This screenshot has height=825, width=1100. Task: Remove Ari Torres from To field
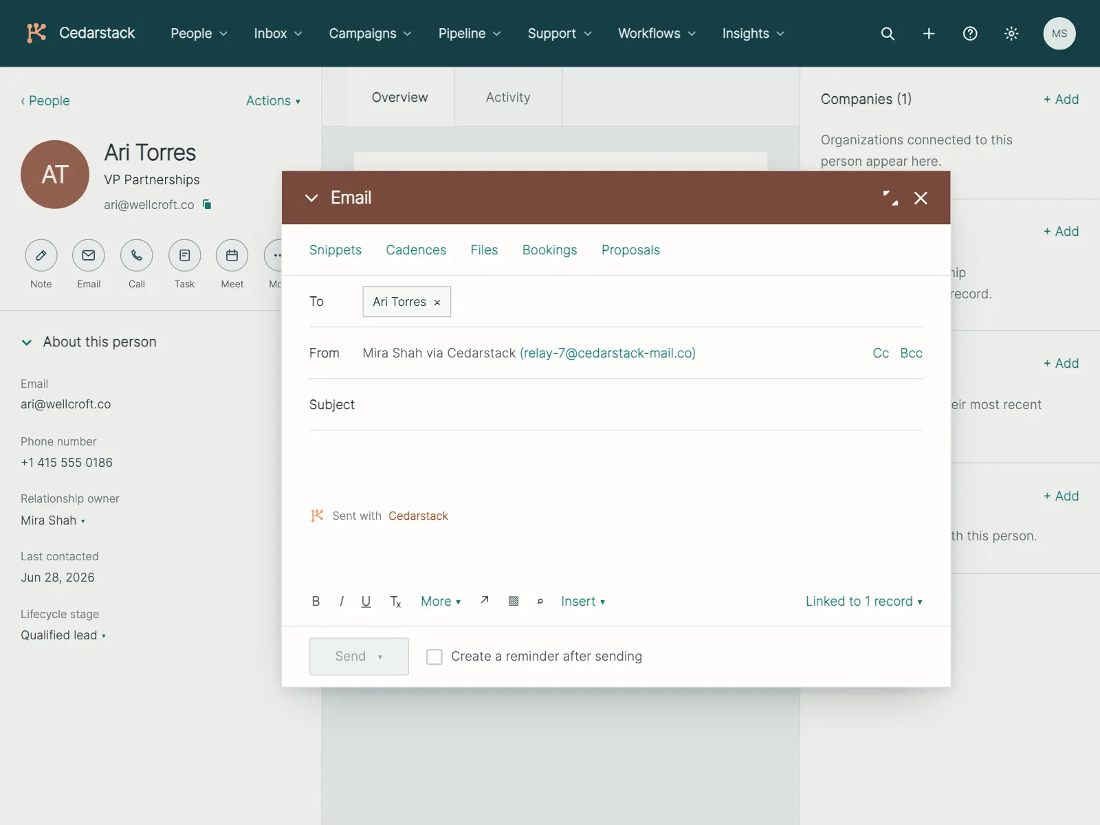coord(437,302)
